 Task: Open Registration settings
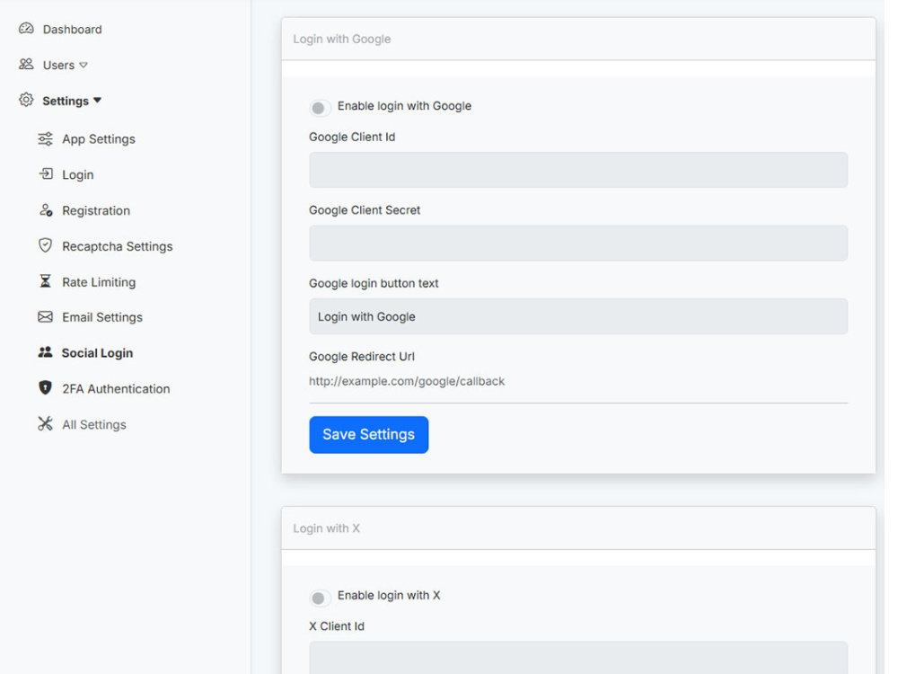[x=96, y=210]
